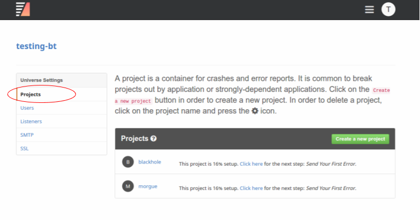The width and height of the screenshot is (420, 220).
Task: Click the help question mark beside Projects
Action: tap(154, 139)
